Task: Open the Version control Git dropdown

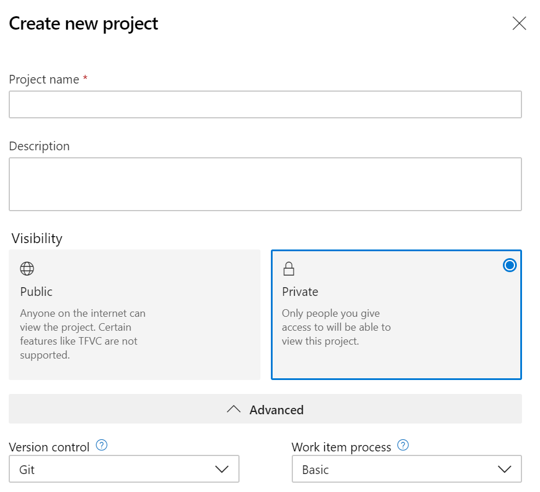Action: click(124, 469)
